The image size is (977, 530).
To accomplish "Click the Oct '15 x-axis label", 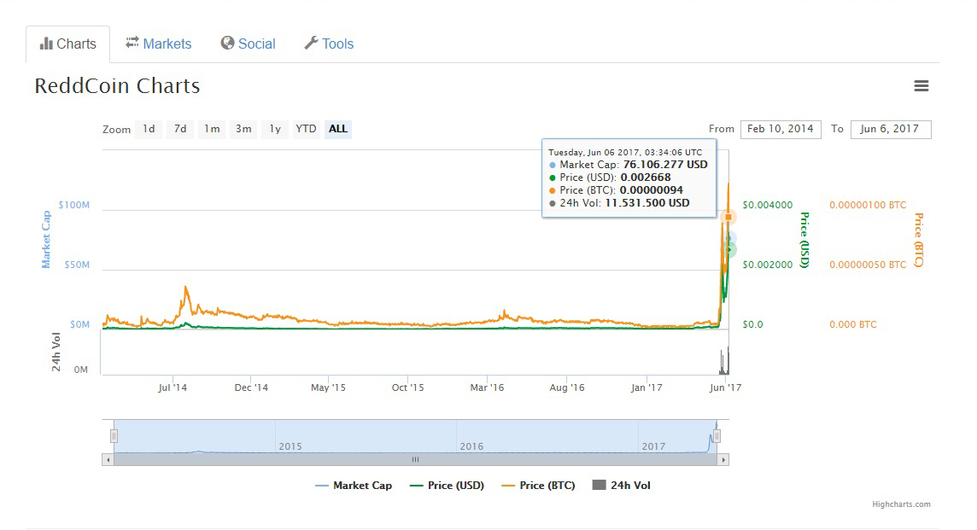I will coord(407,387).
